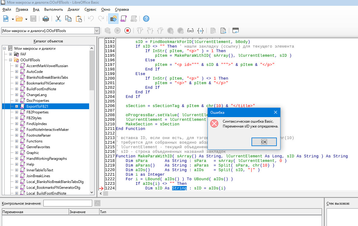Click the Copy icon
Image resolution: width=358 pixels, height=226 pixels.
[x=68, y=19]
